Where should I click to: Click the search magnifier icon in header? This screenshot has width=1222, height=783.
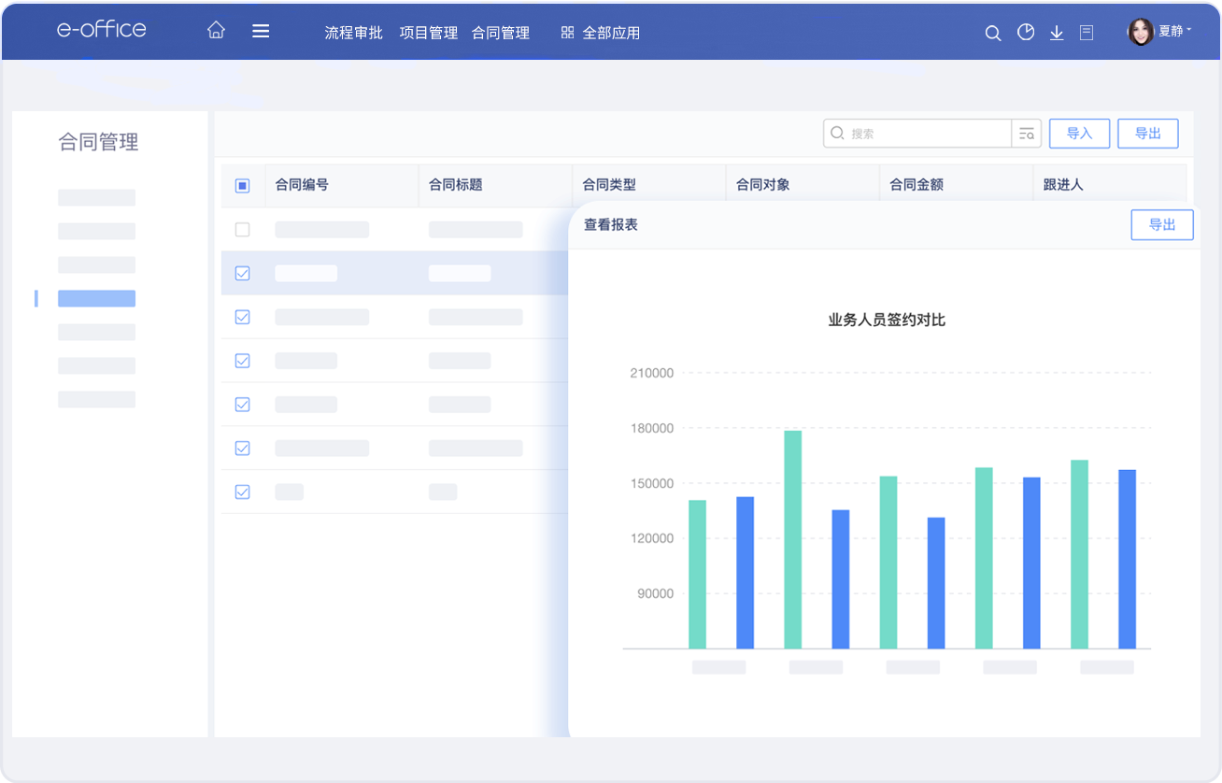point(993,33)
